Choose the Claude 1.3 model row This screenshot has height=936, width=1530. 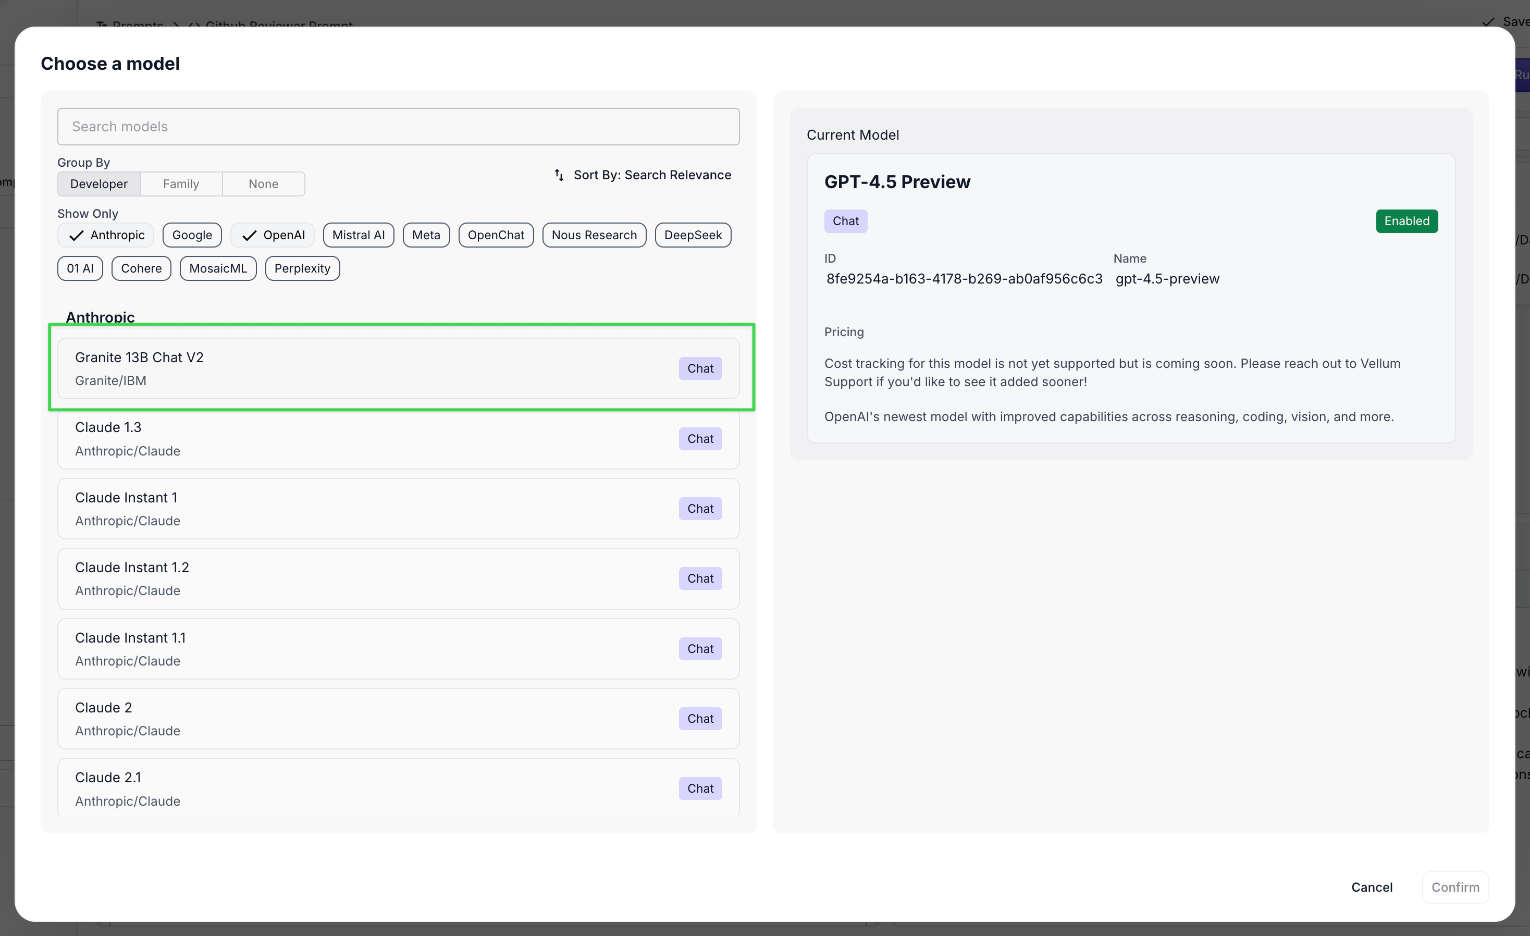(x=373, y=438)
